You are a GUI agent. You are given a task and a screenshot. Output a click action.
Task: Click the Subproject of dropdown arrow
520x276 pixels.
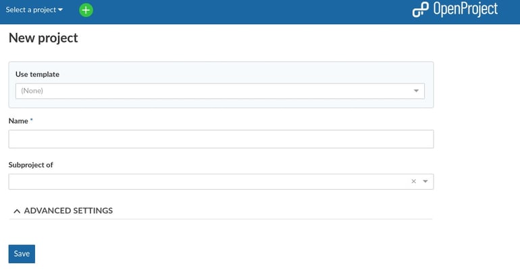coord(425,181)
